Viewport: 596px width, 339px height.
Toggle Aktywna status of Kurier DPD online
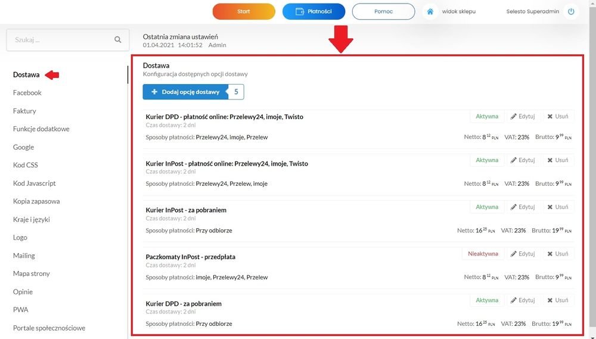[x=487, y=116]
